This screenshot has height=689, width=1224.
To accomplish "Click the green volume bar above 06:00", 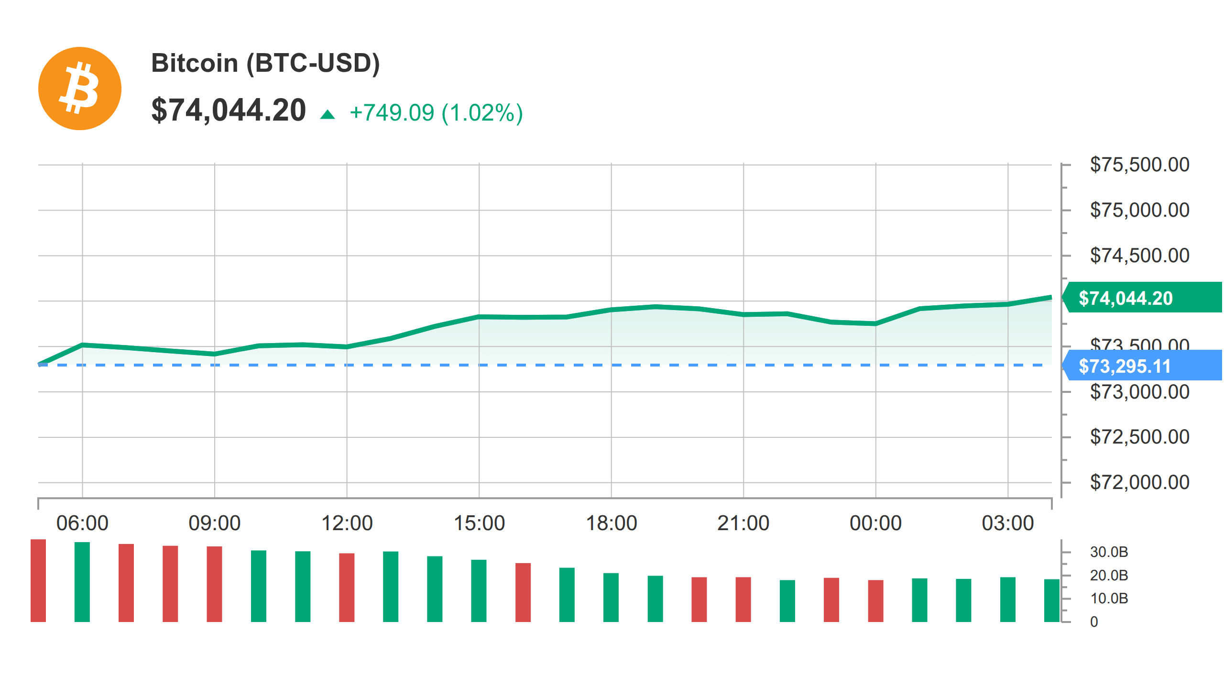I will pos(82,582).
